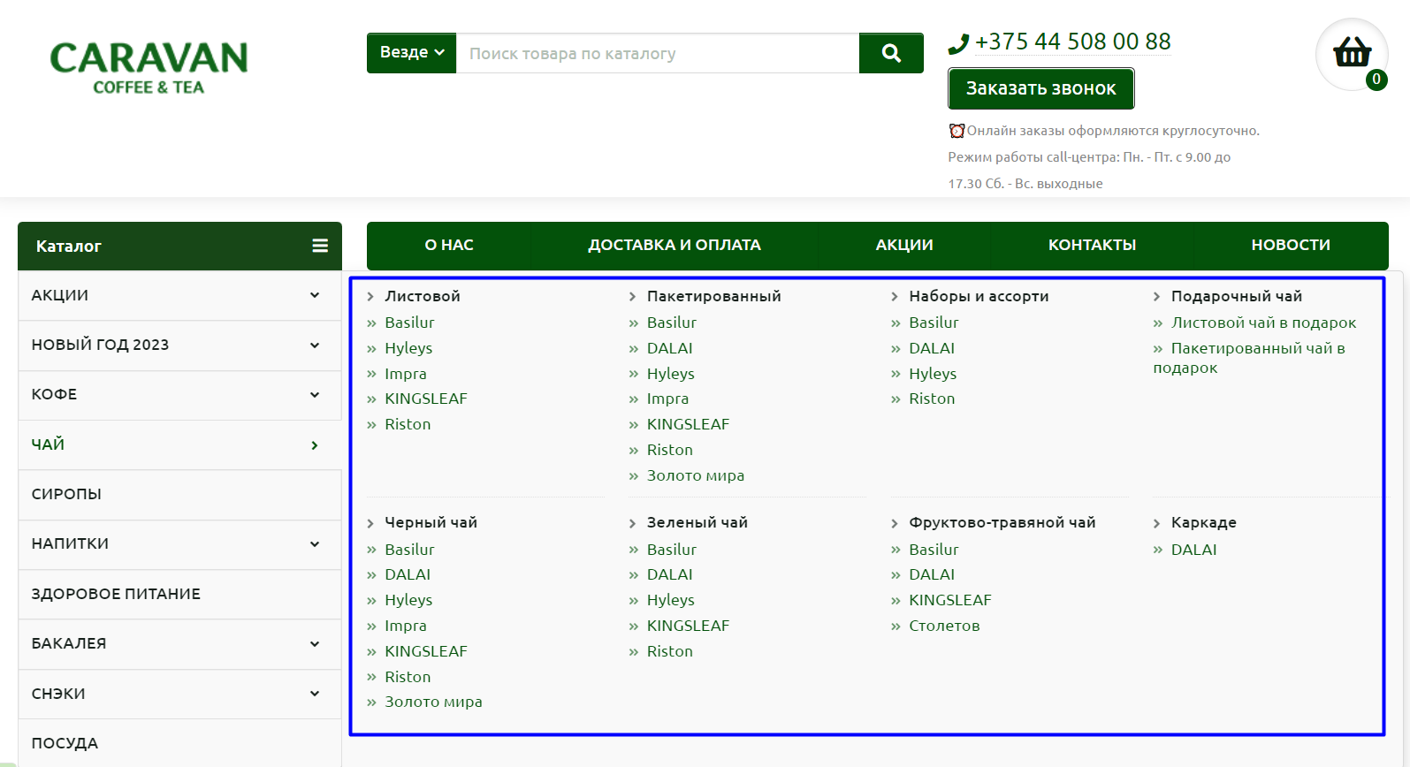Select Riston under Наборы и ассорти
Image resolution: width=1410 pixels, height=767 pixels.
point(932,399)
